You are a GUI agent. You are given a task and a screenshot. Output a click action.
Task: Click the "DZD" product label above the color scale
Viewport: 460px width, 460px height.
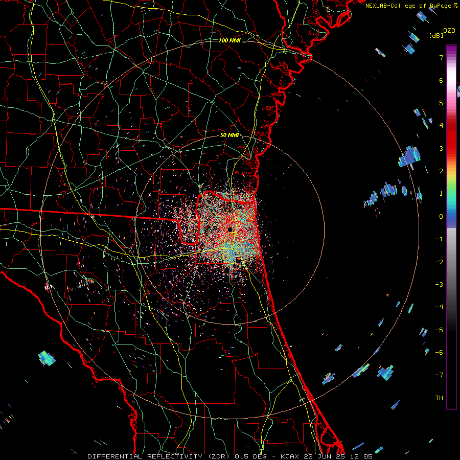[449, 31]
